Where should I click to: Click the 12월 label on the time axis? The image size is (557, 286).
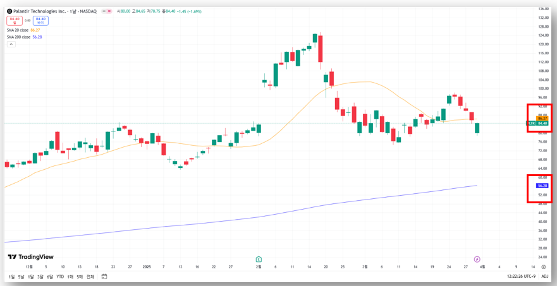(x=29, y=266)
